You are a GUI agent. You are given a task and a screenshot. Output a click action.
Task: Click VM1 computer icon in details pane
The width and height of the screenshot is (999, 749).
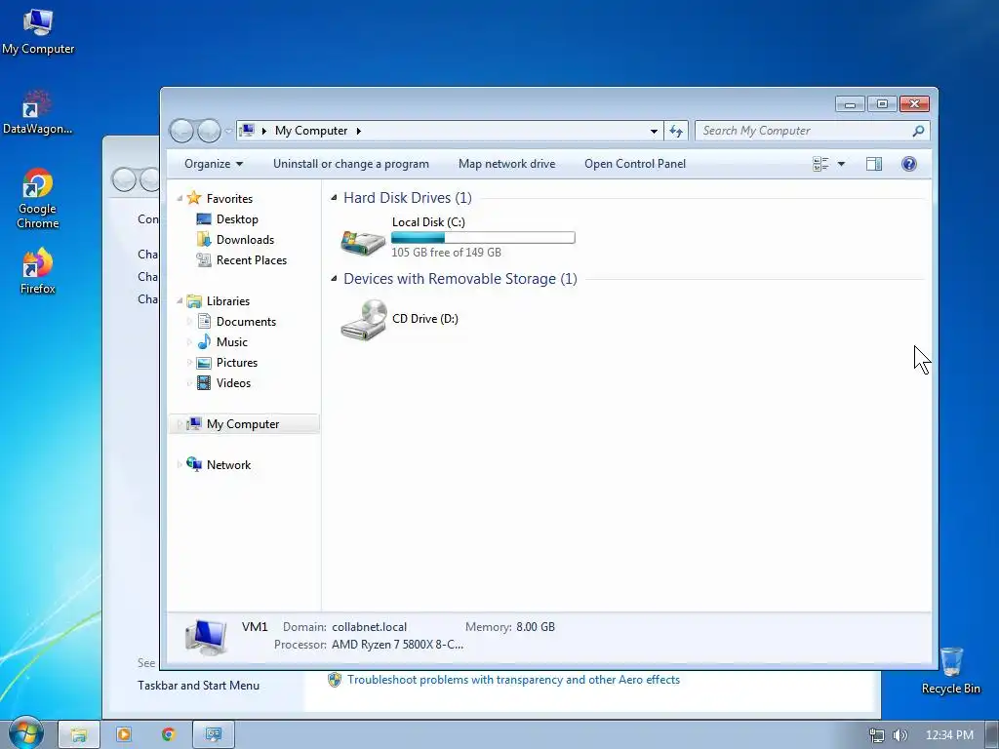tap(206, 636)
